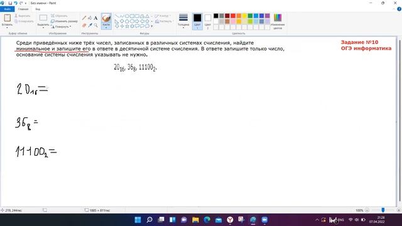The image size is (402, 226).
Task: Click the Crop button
Action: 59,16
